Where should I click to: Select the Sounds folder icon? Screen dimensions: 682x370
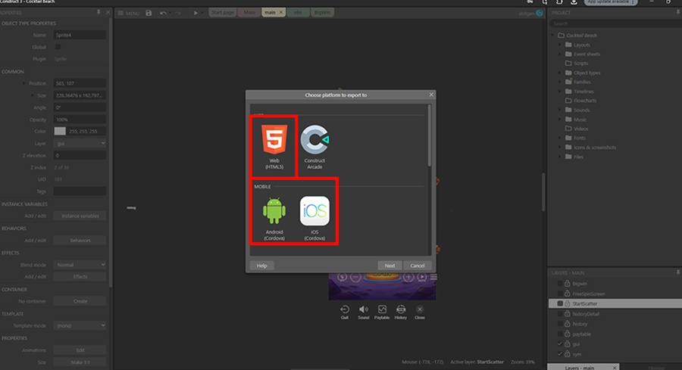568,110
